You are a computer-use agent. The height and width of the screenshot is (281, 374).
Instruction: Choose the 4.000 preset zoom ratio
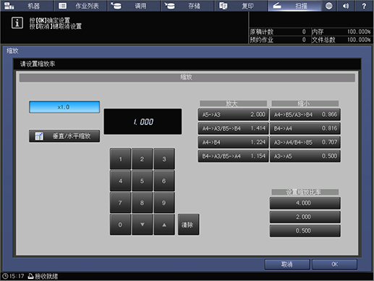click(x=305, y=203)
